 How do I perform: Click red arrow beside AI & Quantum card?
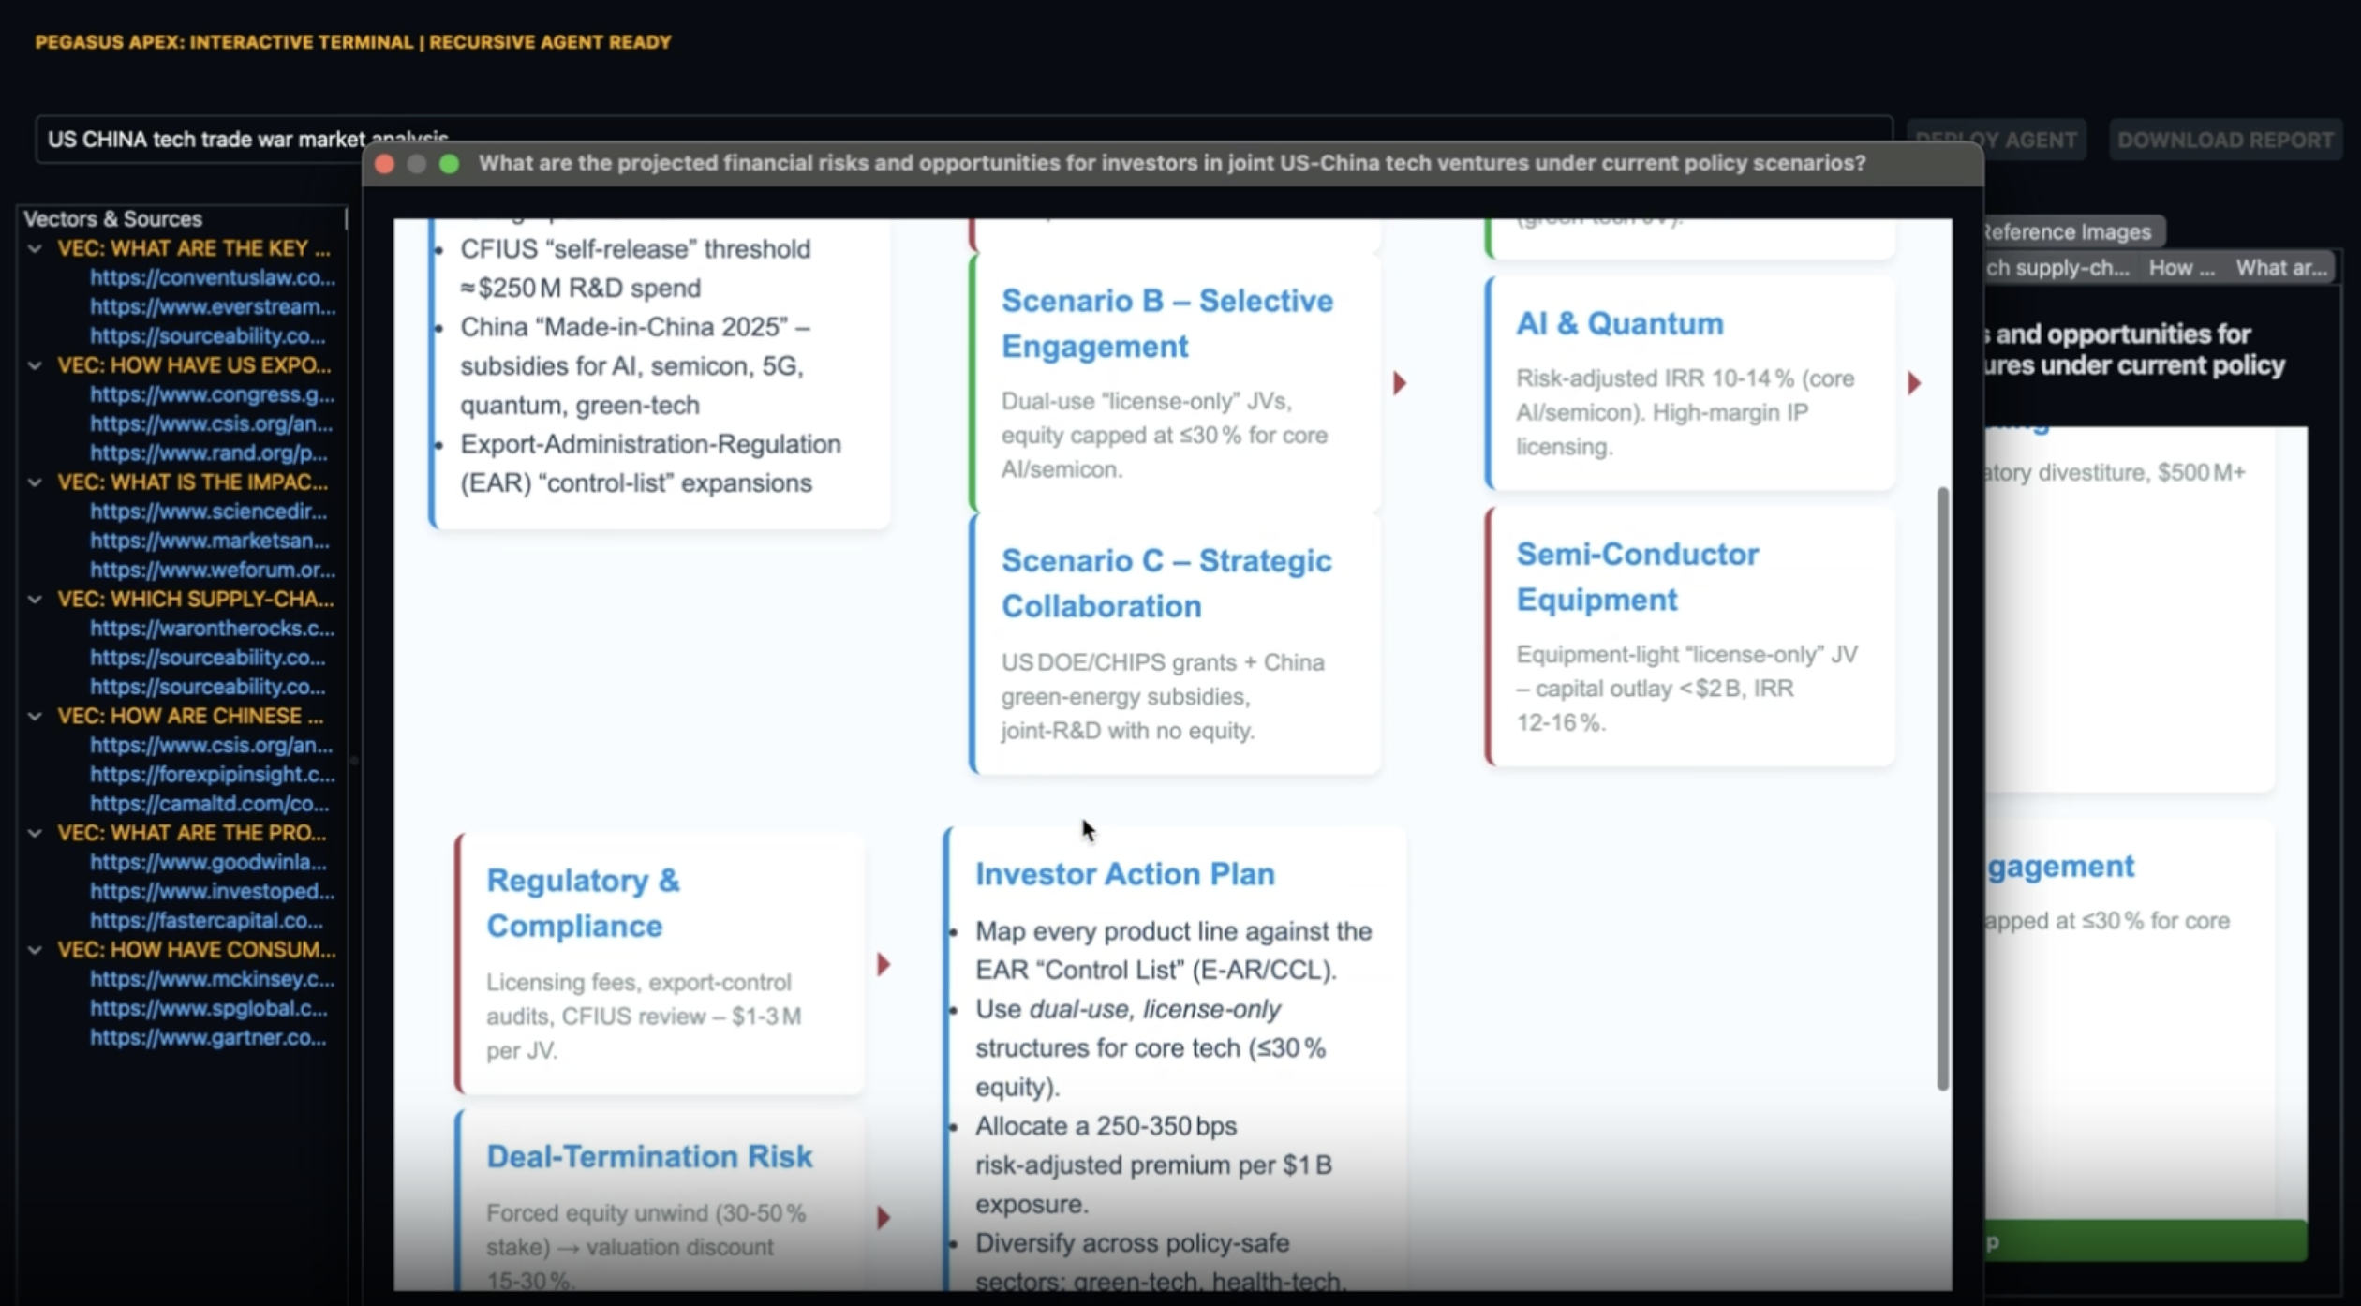coord(1914,383)
